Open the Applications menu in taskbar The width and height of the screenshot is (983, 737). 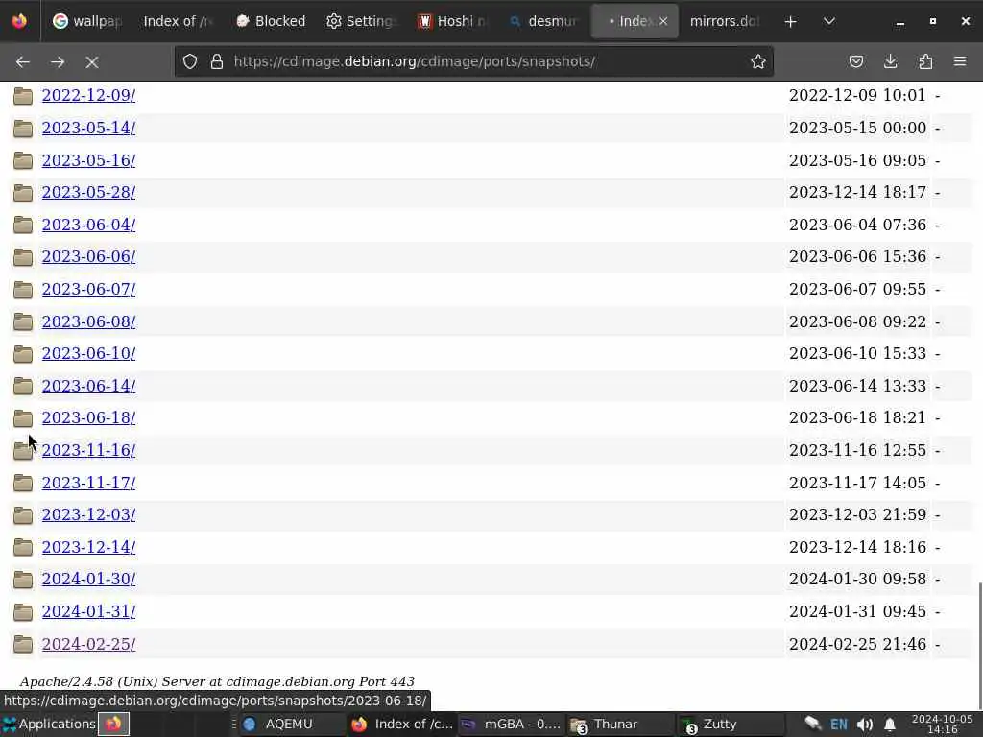pos(49,725)
